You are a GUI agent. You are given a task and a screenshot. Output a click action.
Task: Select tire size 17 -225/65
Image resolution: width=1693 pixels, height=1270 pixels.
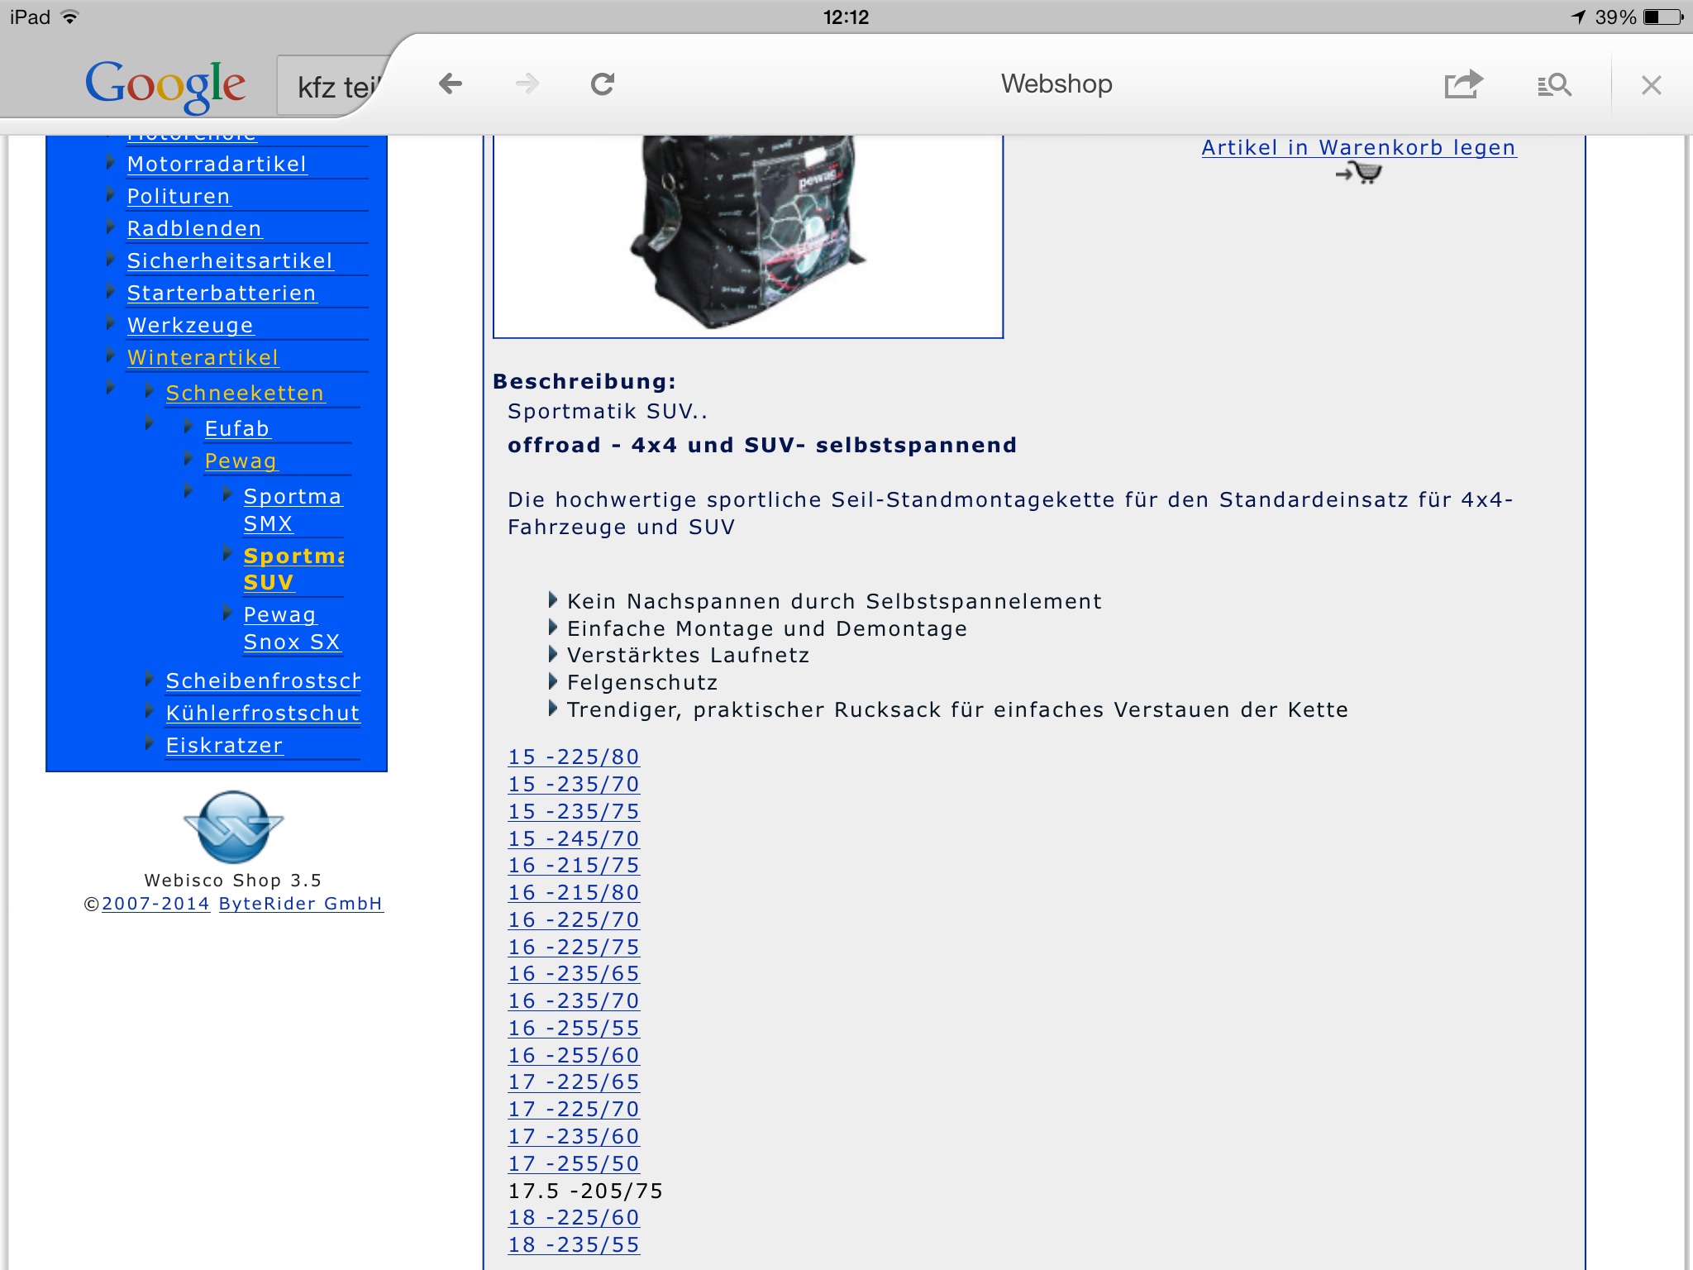coord(574,1081)
